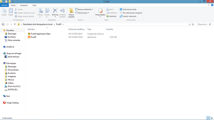
Task: Click the refresh button beside address bar
Action: click(x=193, y=24)
